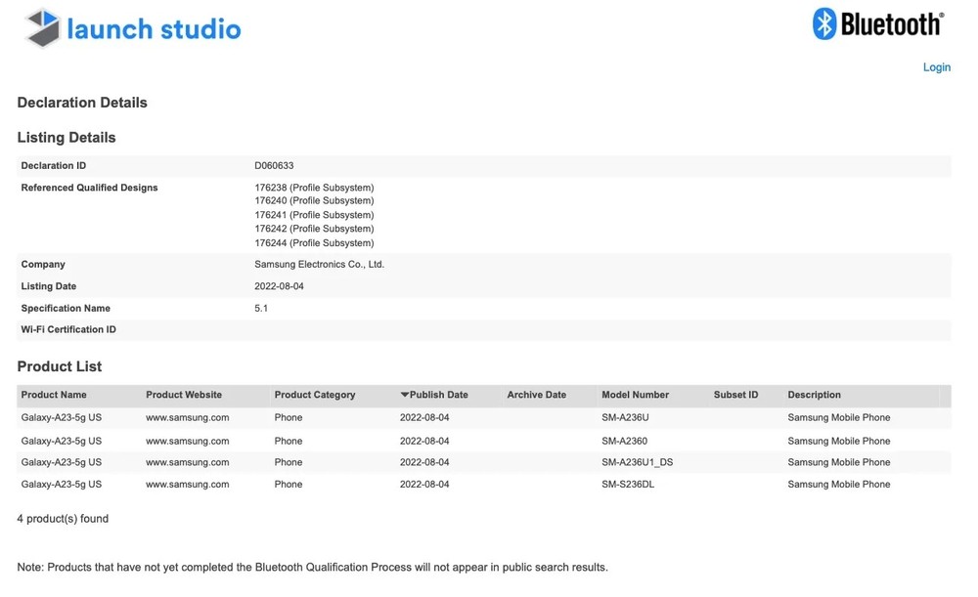This screenshot has width=978, height=597.
Task: Sort by Archive Date column header
Action: 536,395
